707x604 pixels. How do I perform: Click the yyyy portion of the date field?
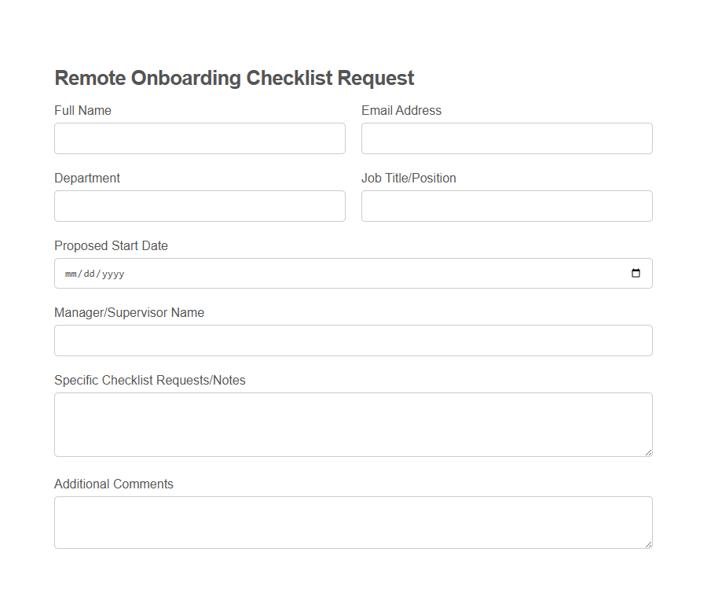click(112, 274)
